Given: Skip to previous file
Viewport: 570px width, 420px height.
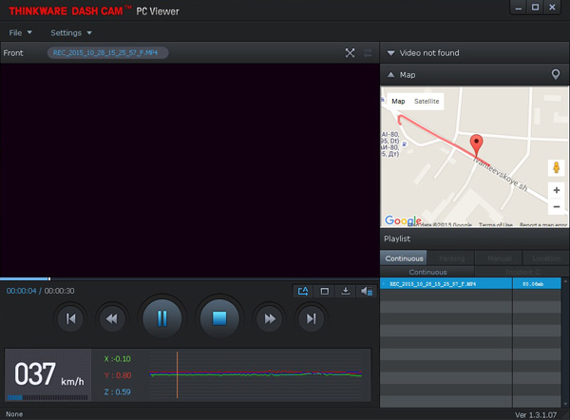Looking at the screenshot, I should (71, 319).
